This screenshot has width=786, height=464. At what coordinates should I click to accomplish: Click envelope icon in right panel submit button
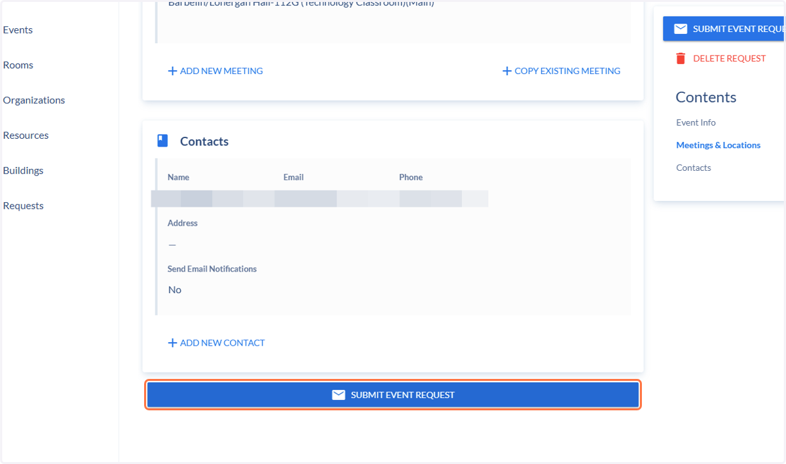click(681, 29)
